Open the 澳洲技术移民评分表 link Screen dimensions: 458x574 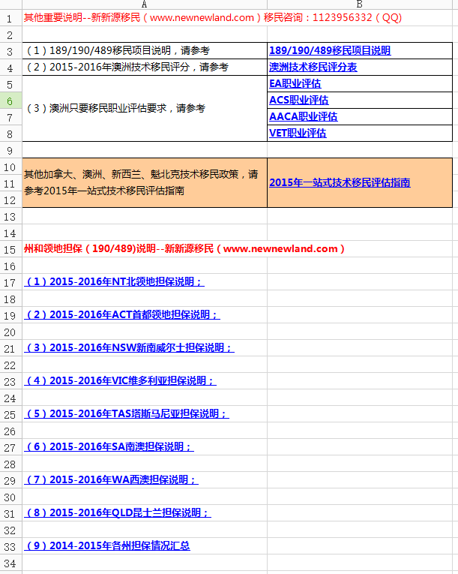coord(313,67)
